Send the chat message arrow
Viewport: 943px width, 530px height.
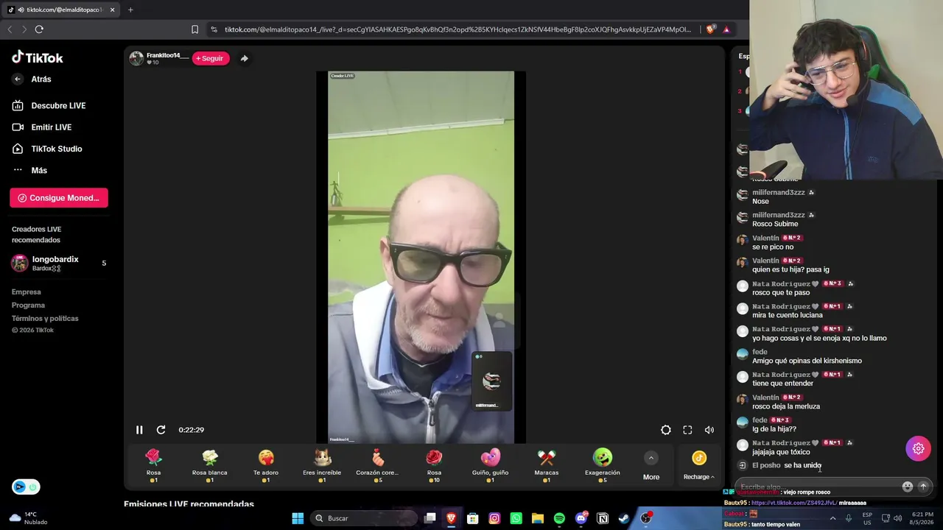pos(923,487)
